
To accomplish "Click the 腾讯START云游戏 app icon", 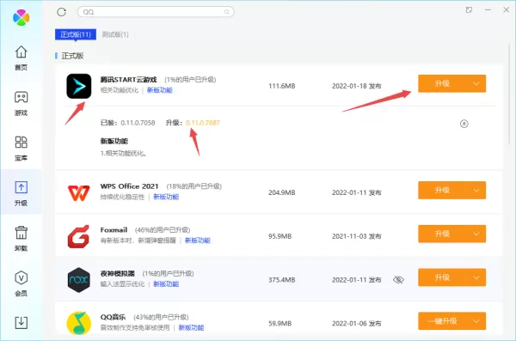I will [x=79, y=86].
